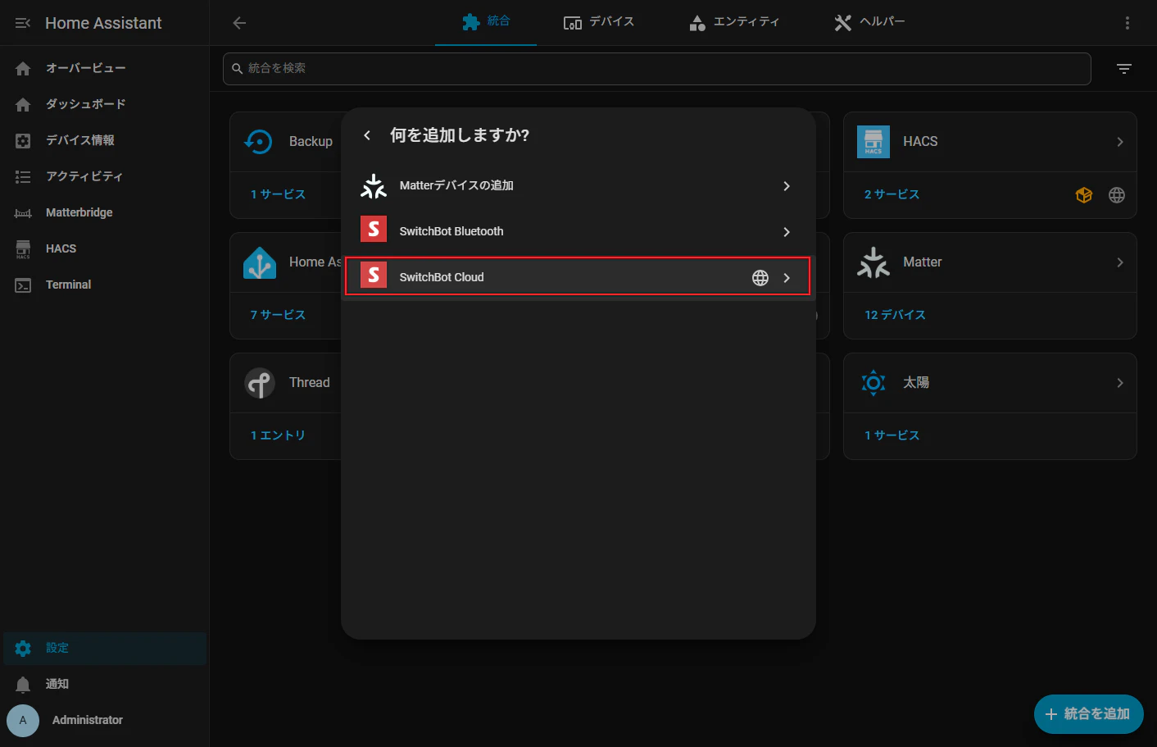Select SwitchBot Bluetooth text

tap(451, 231)
